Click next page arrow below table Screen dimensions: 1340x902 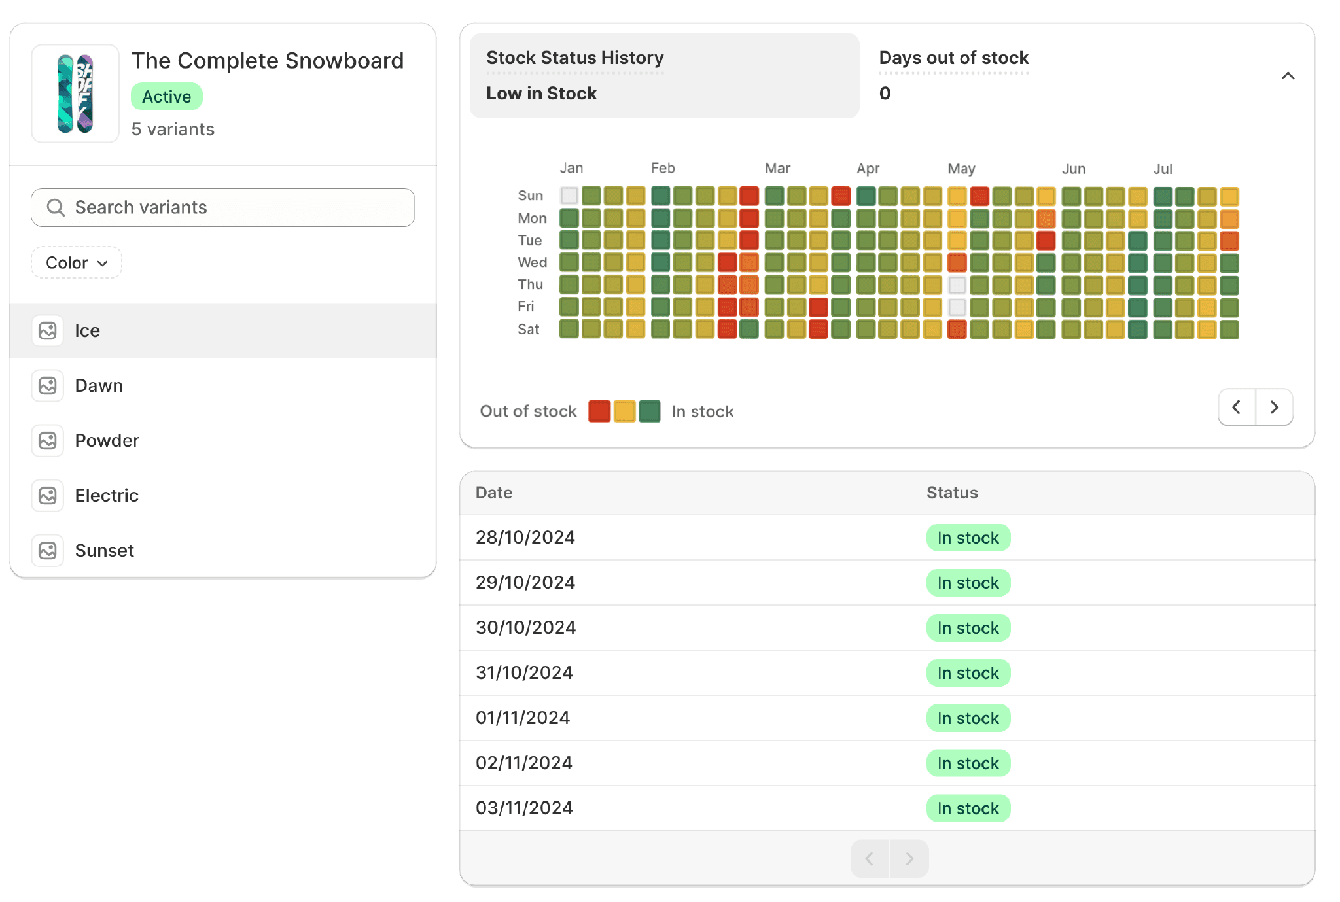click(x=909, y=858)
